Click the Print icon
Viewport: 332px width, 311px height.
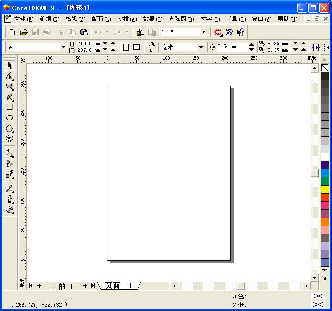[x=47, y=32]
